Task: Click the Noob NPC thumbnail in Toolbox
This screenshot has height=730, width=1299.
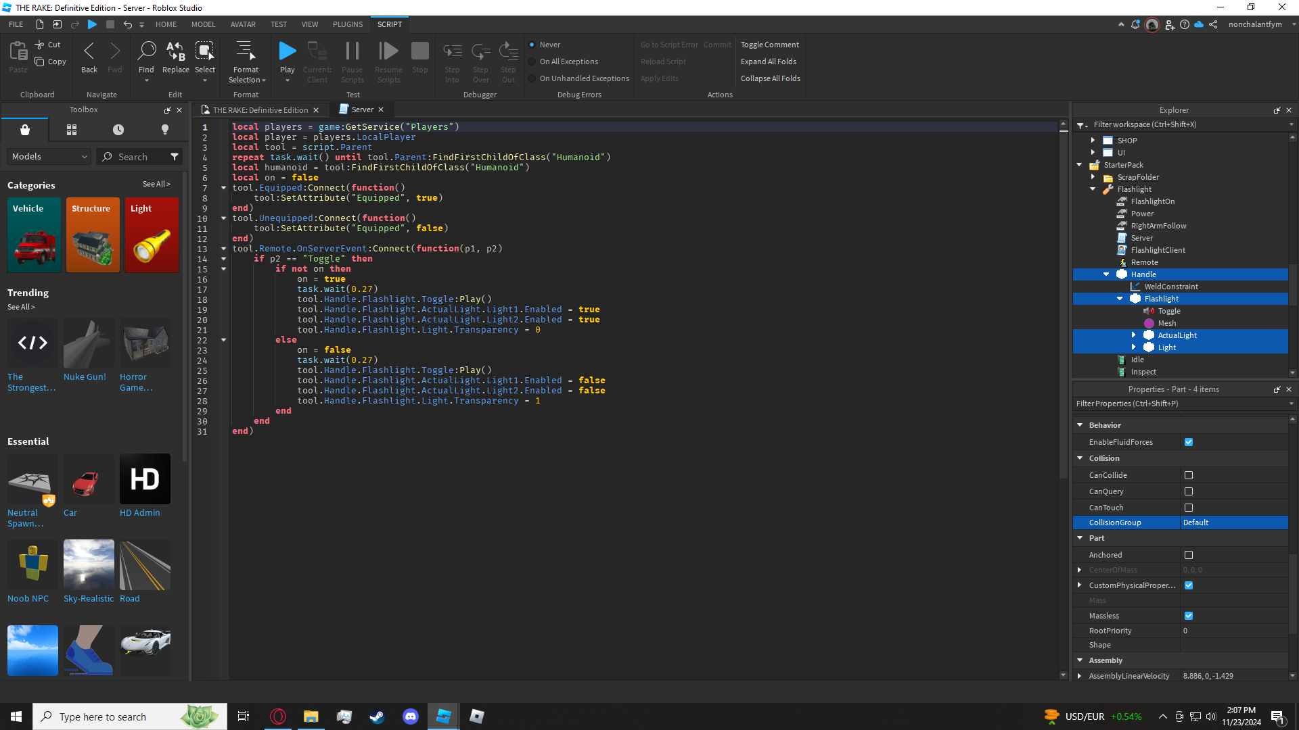Action: tap(32, 564)
